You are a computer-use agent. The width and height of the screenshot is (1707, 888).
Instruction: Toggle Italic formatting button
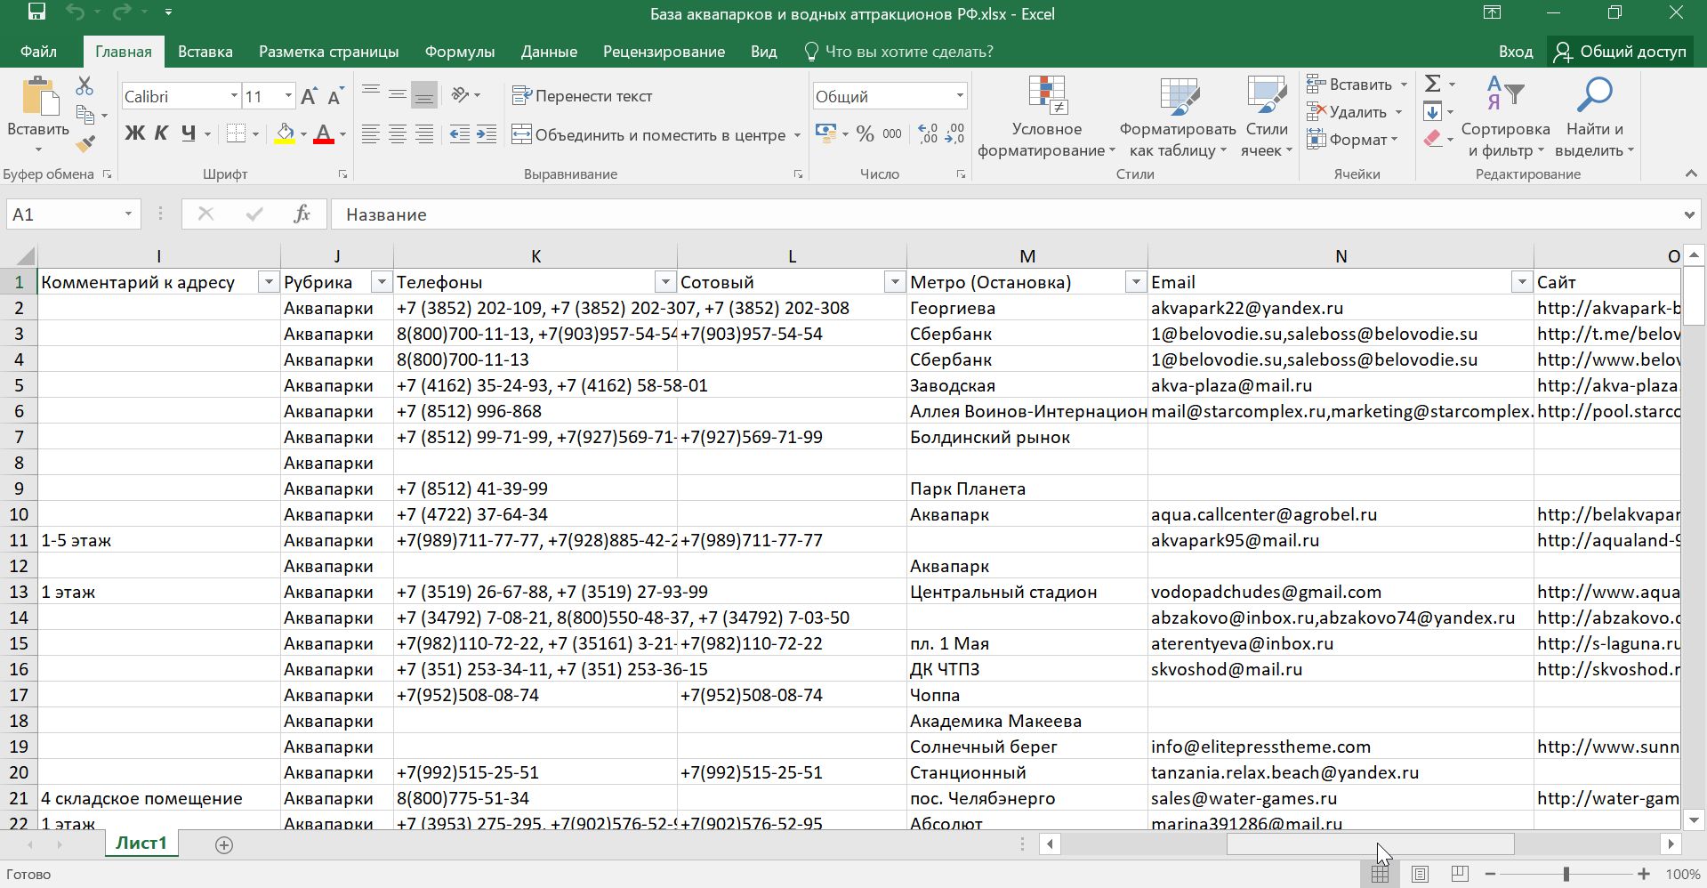click(x=161, y=134)
